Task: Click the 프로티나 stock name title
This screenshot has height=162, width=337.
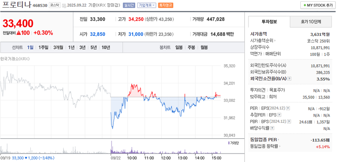Action: click(x=16, y=5)
